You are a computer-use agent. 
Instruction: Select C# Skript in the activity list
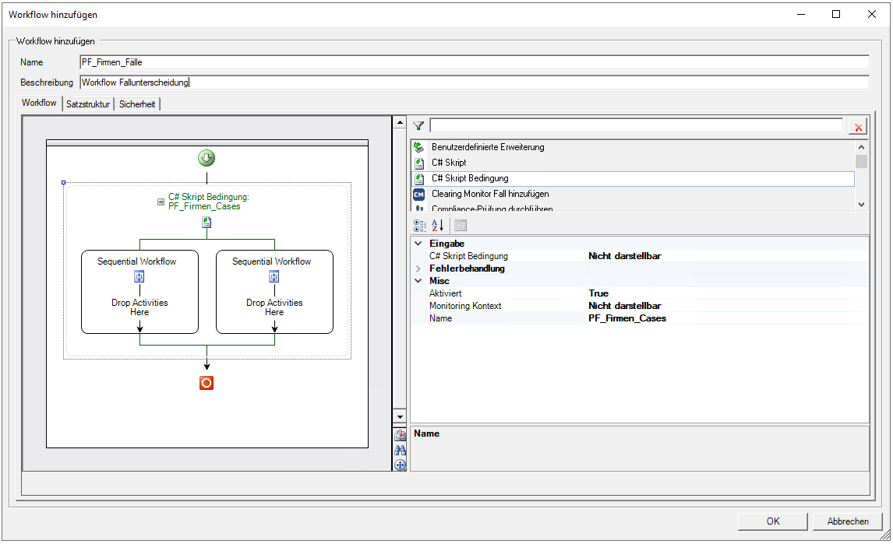(x=633, y=163)
